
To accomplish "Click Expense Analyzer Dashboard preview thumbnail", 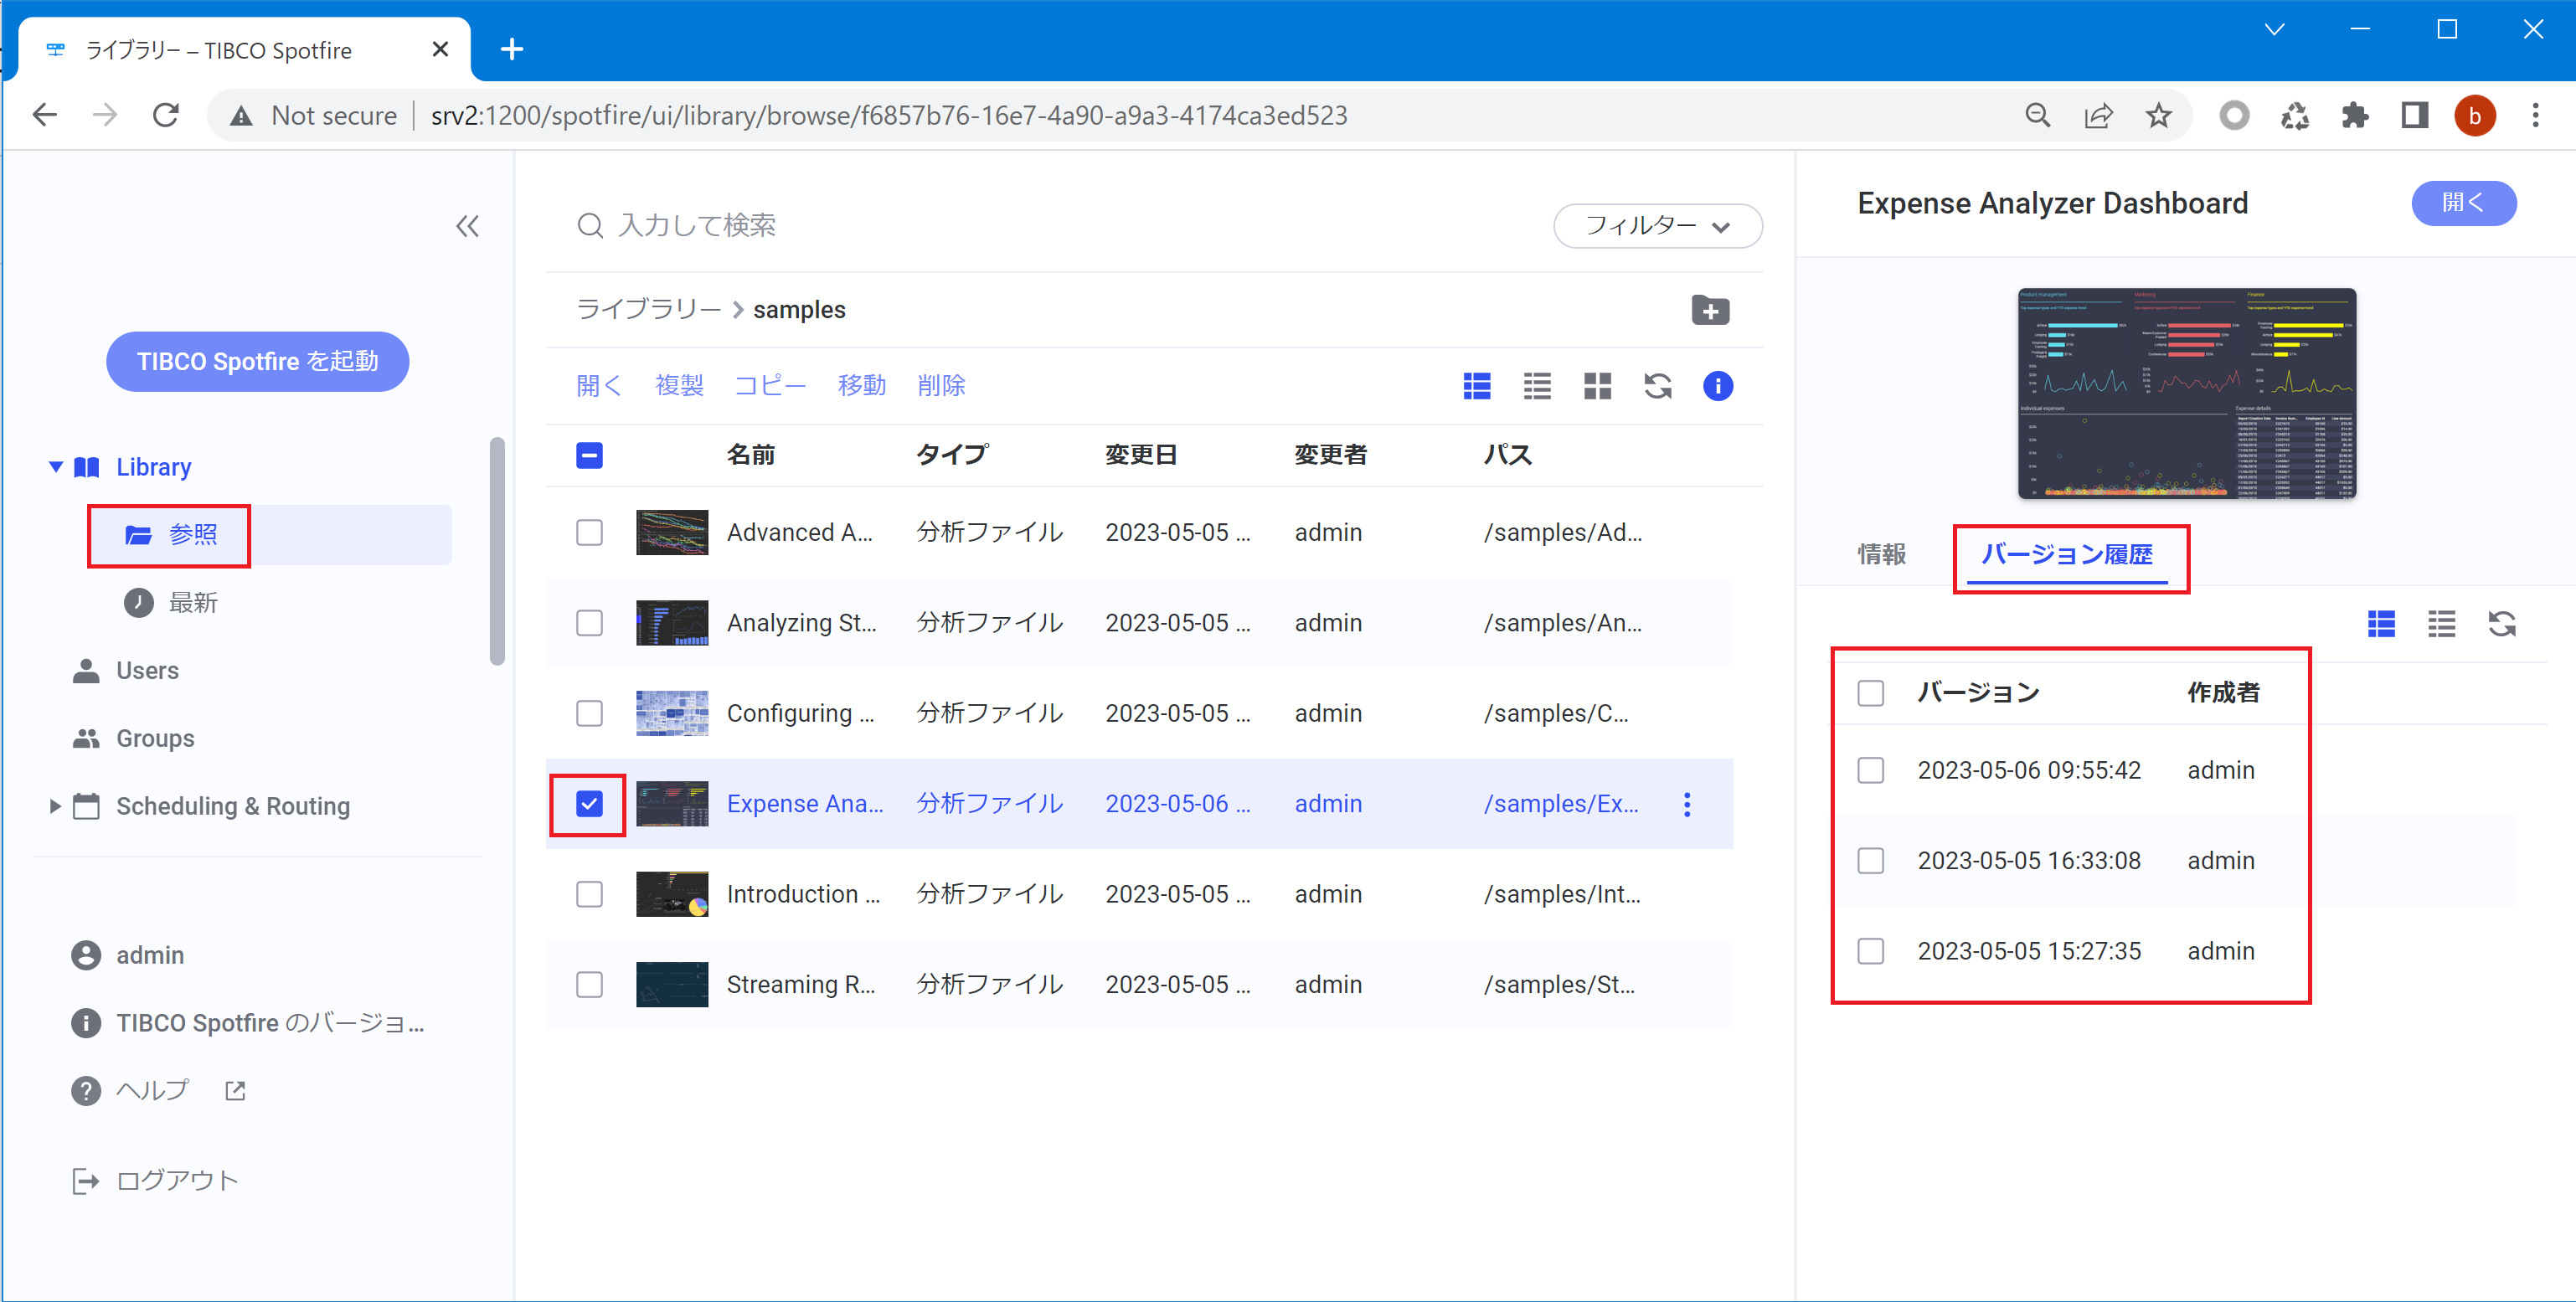I will (2187, 394).
